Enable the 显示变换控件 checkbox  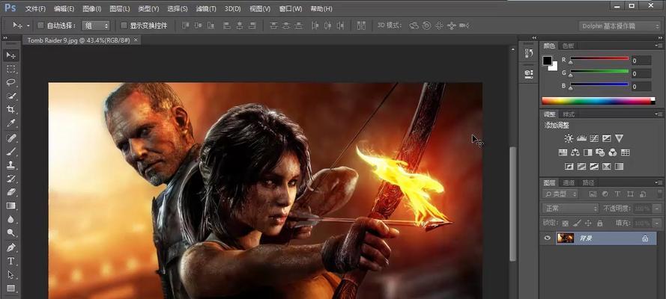124,25
